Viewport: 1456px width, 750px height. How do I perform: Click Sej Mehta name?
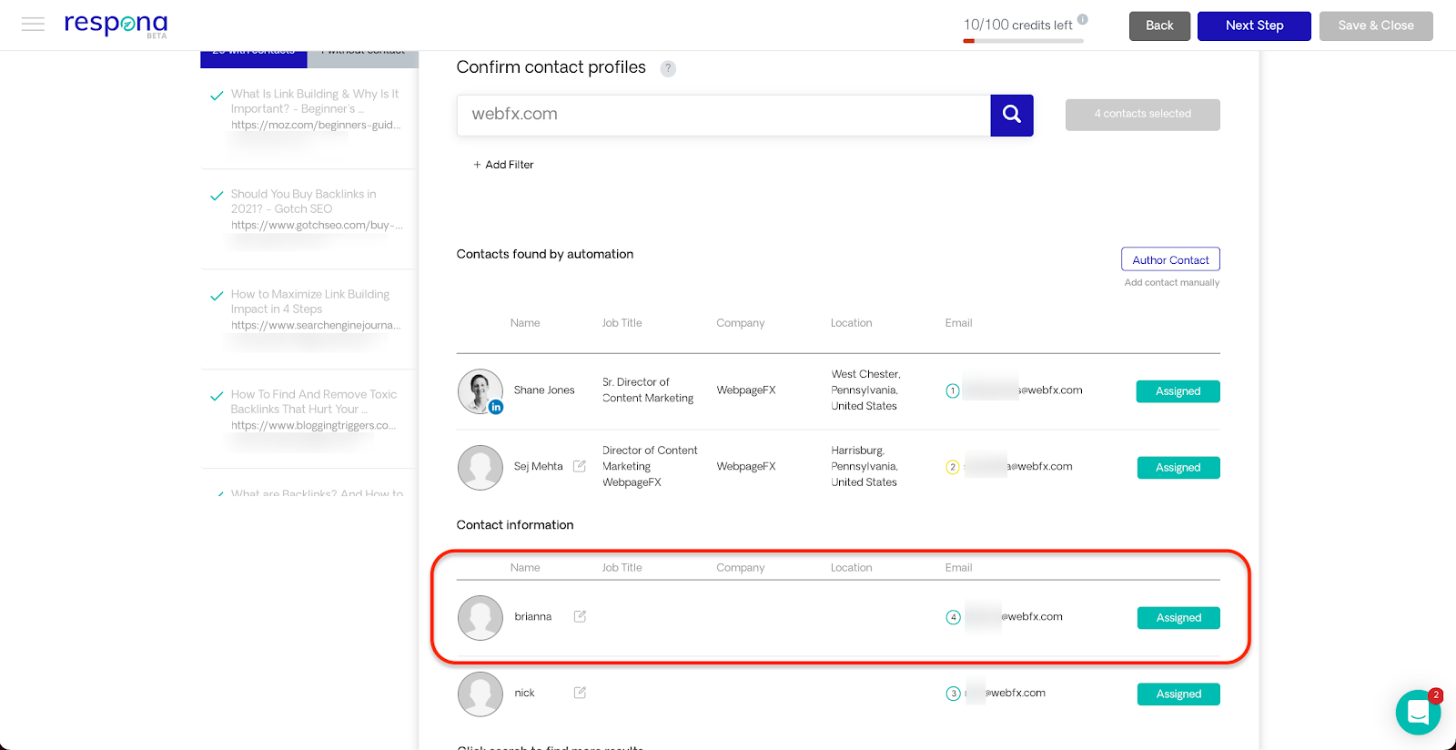click(538, 466)
